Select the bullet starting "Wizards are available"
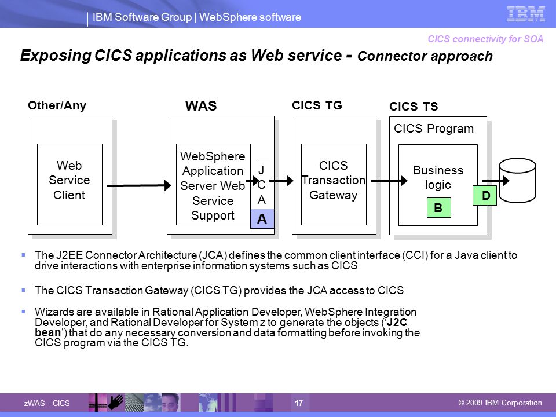Image resolution: width=556 pixels, height=417 pixels. click(227, 327)
